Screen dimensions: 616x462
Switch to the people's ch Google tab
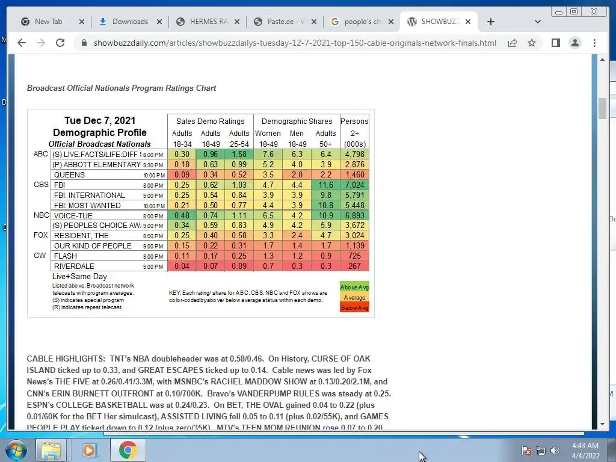[362, 22]
